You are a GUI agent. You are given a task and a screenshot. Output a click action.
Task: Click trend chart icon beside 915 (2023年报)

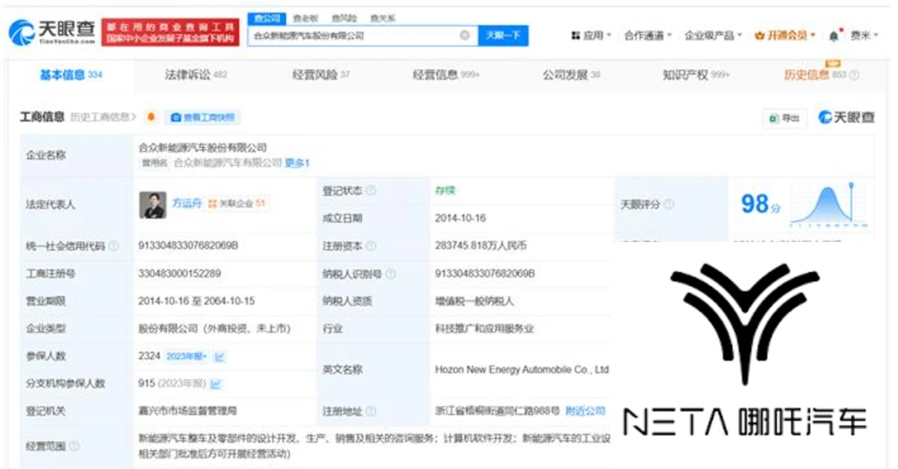pos(216,383)
